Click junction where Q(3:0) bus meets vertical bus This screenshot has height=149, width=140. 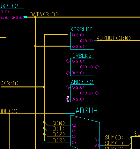pos(44,87)
